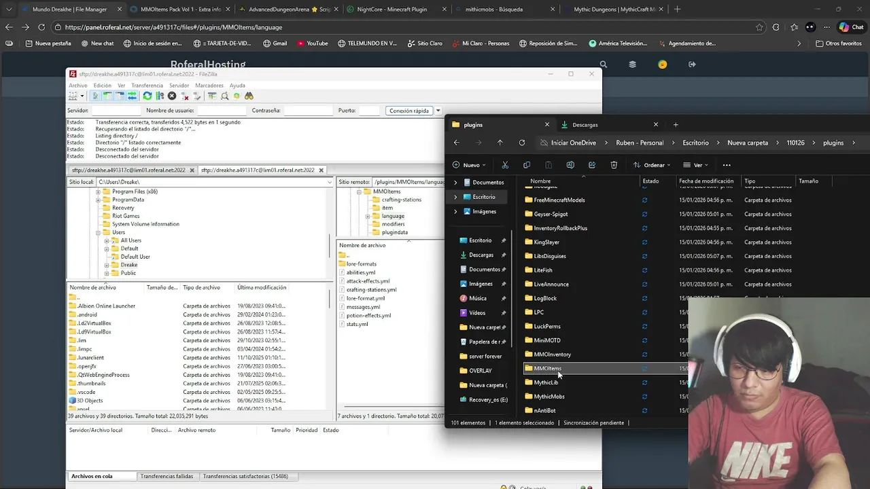
Task: Click the Copy icon in Explorer toolbar
Action: [527, 165]
